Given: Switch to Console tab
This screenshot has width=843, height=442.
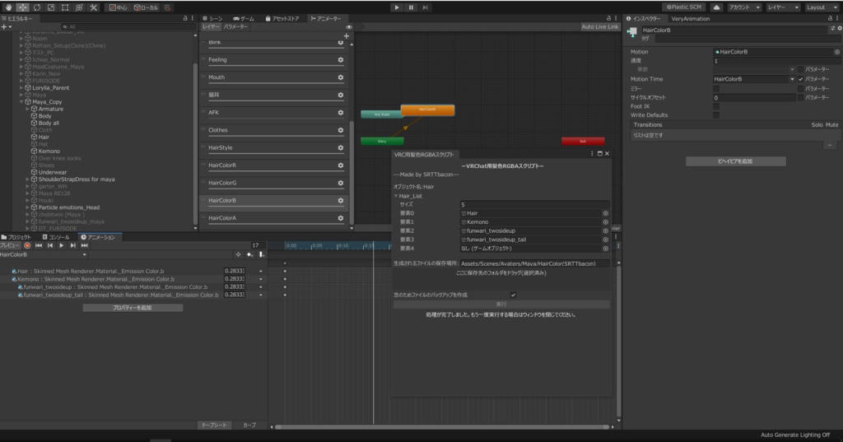Looking at the screenshot, I should click(56, 237).
